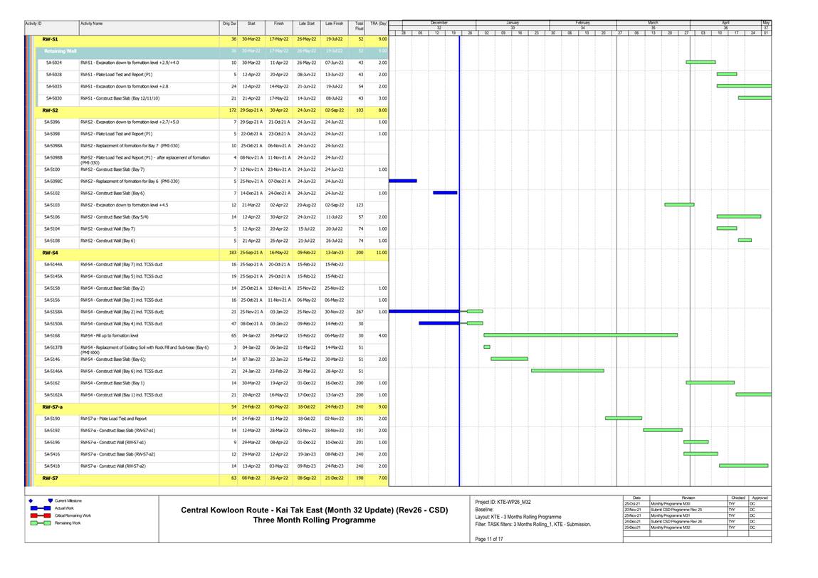The height and width of the screenshot is (578, 818).
Task: Collapse the RW-S1 group band
Action: 50,39
